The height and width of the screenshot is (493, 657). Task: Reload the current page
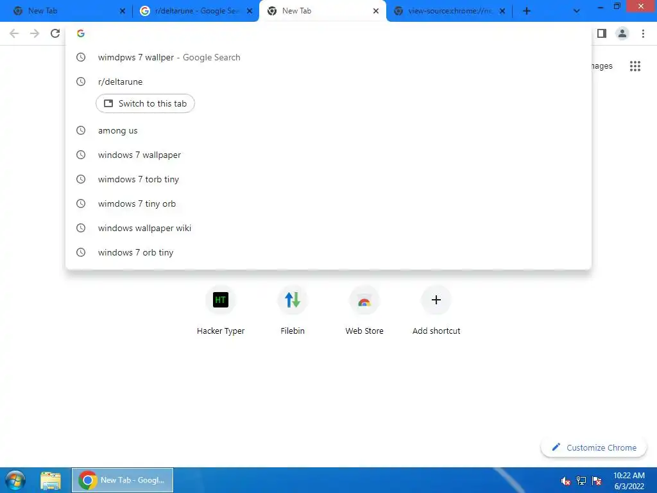point(55,33)
